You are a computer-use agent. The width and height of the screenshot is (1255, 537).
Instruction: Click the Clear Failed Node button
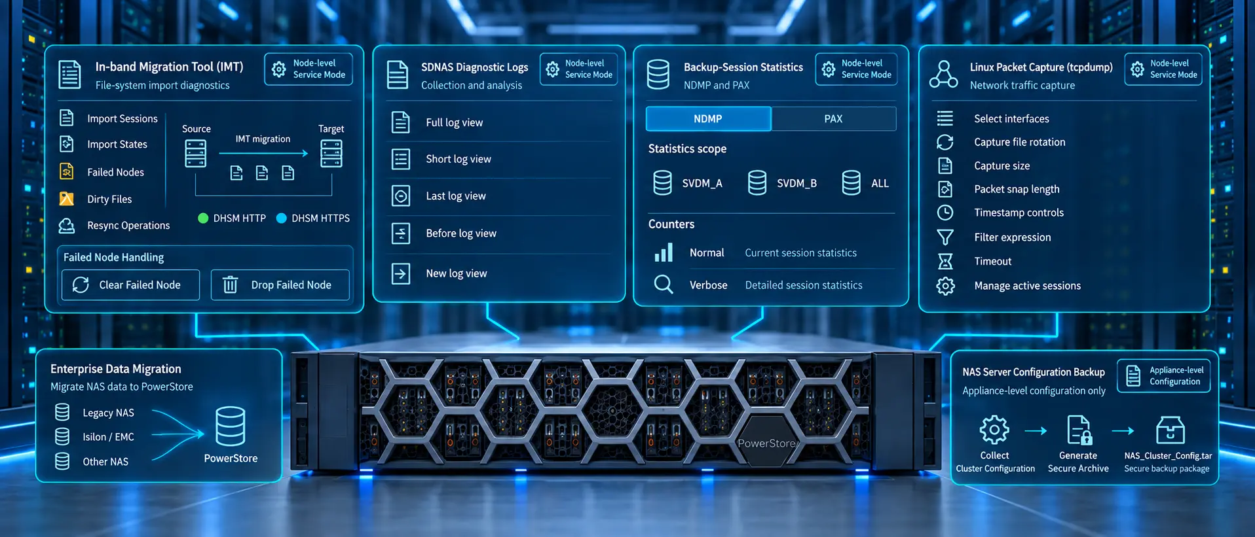pyautogui.click(x=130, y=285)
